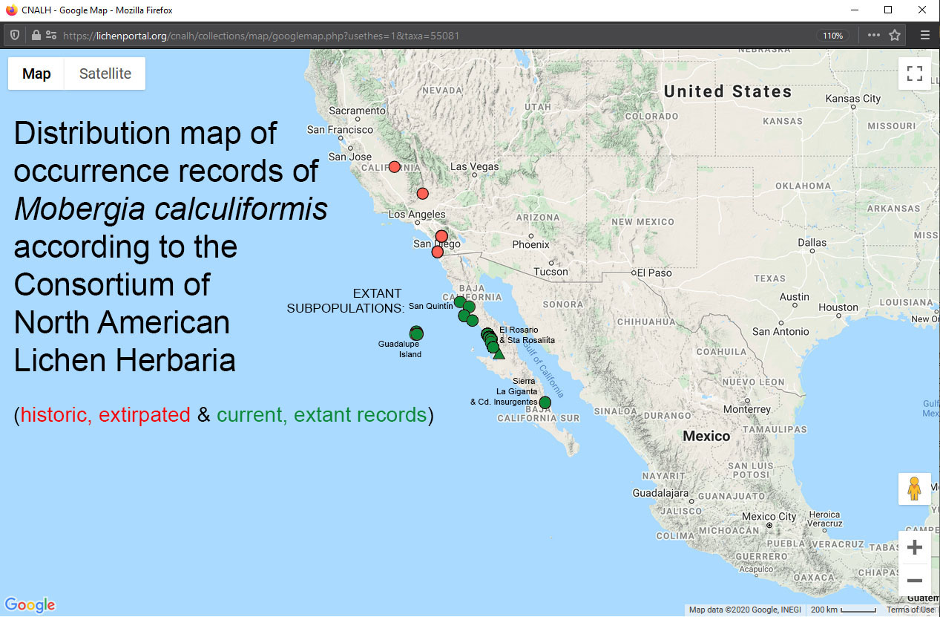Click the red marker nearest San Jose
The width and height of the screenshot is (940, 617).
395,167
